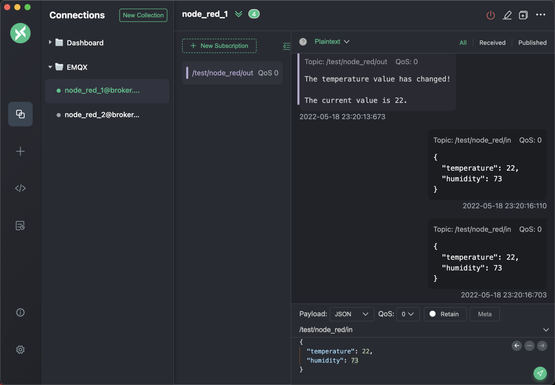The width and height of the screenshot is (555, 385).
Task: Click the new window icon
Action: [523, 15]
